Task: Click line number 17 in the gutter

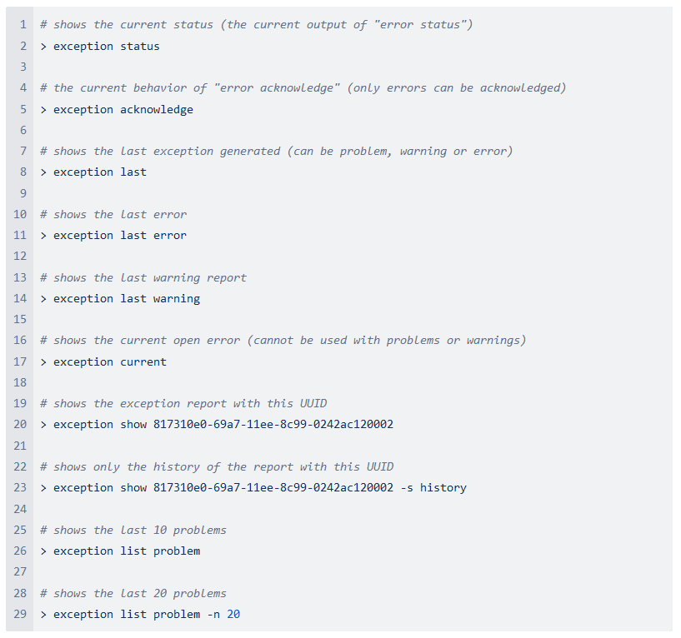Action: [20, 362]
